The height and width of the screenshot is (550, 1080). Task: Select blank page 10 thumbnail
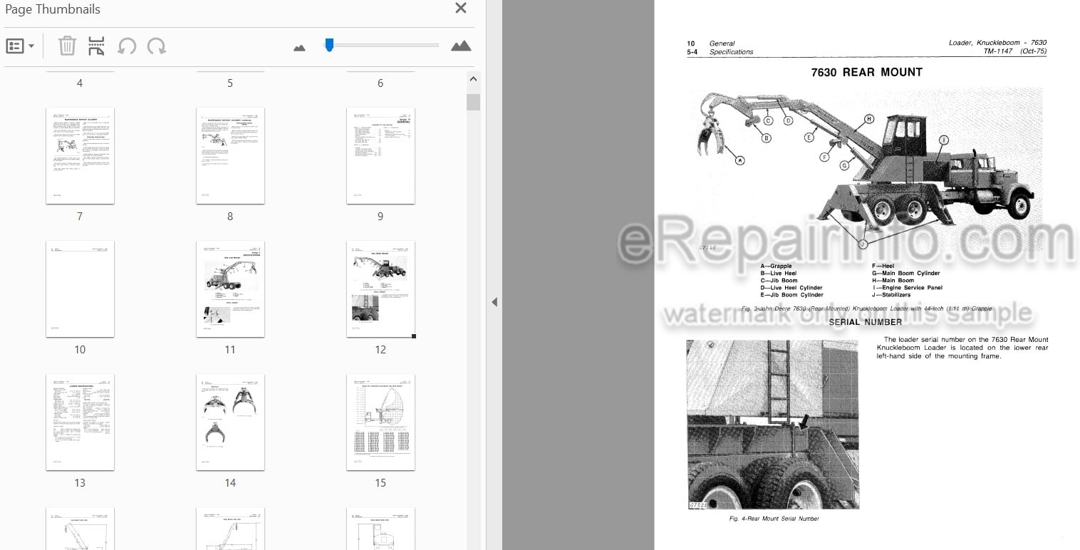(80, 289)
